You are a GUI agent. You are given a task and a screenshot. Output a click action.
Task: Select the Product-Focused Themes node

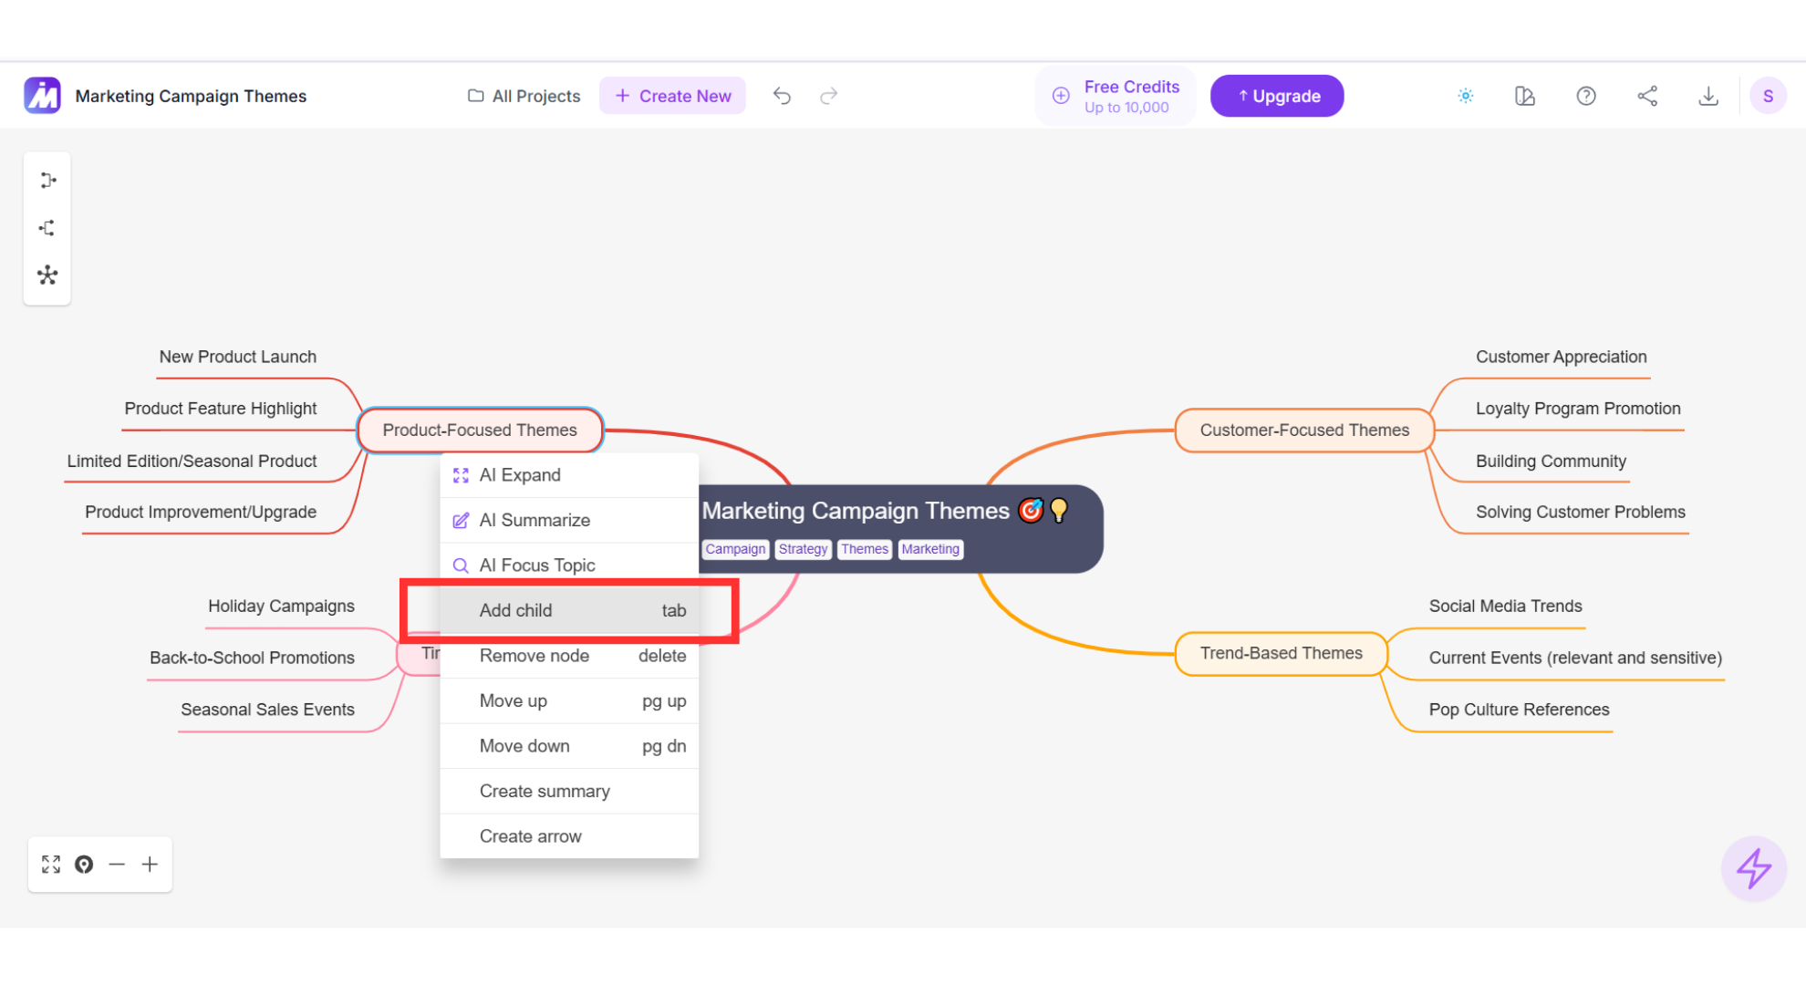point(480,430)
